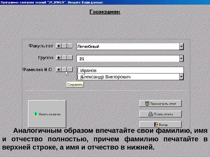Open the Факультет dropdown showing Лечебный
Screen dimensions: 210x158
[x=181, y=47]
